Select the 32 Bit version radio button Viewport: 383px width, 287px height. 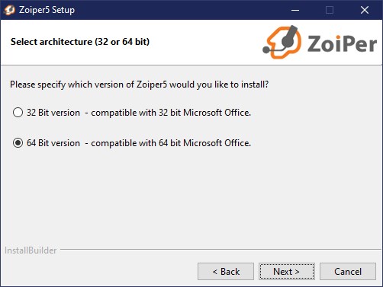pos(18,113)
